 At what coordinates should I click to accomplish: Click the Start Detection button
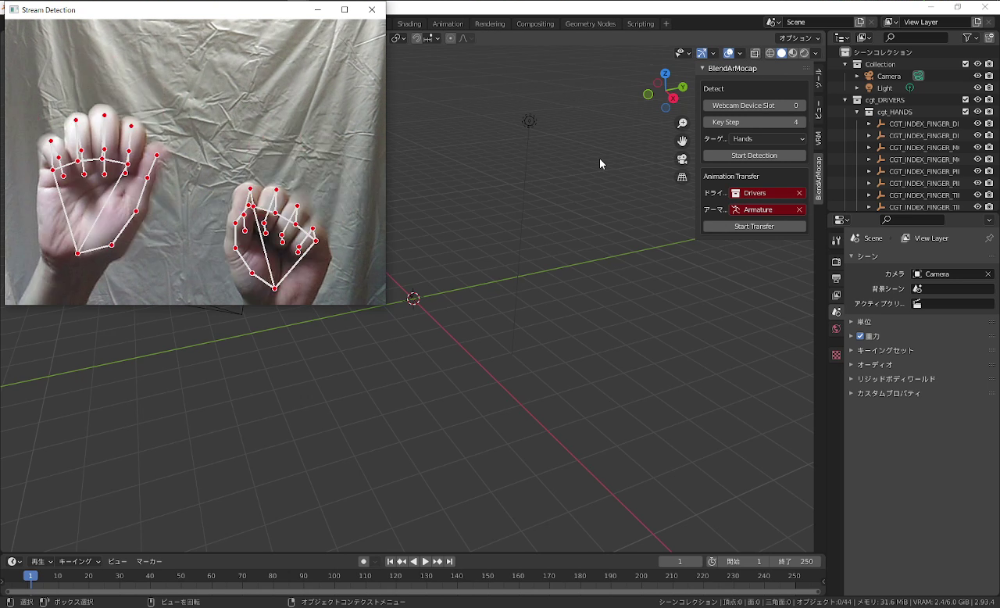[x=754, y=156]
